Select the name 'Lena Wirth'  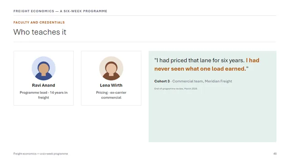111,85
